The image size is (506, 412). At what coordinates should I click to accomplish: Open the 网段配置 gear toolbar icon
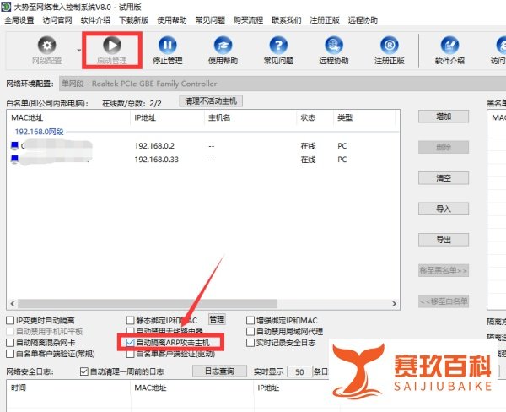(x=46, y=46)
